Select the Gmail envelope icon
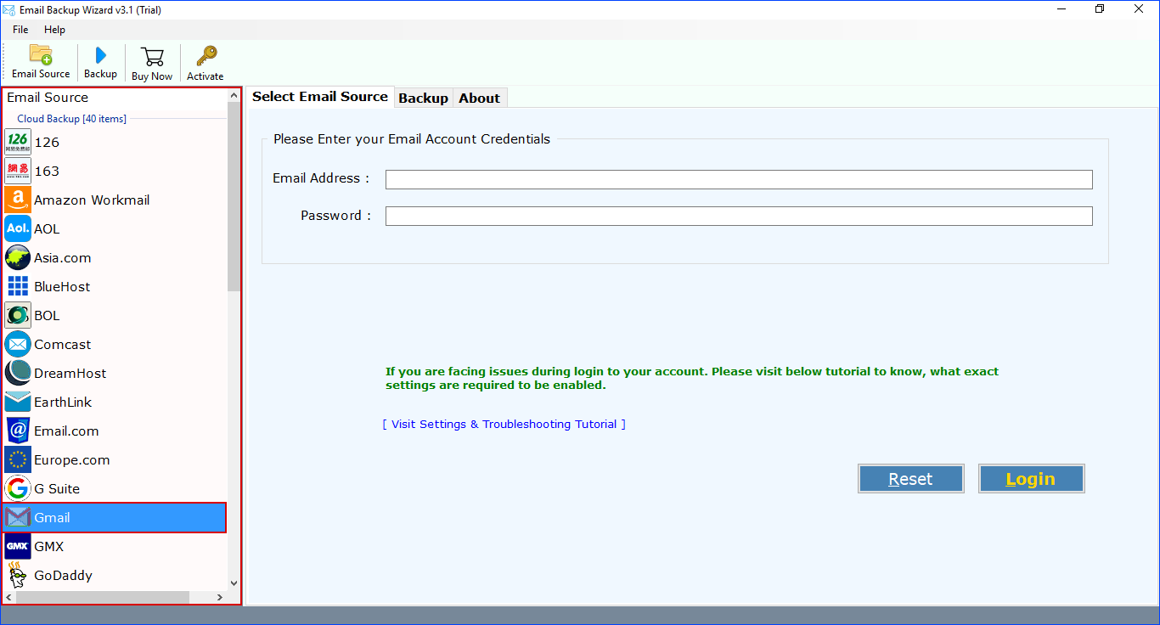Image resolution: width=1160 pixels, height=625 pixels. 18,517
